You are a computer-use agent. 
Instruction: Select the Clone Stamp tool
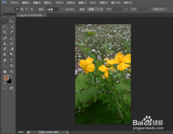[x=5, y=43]
